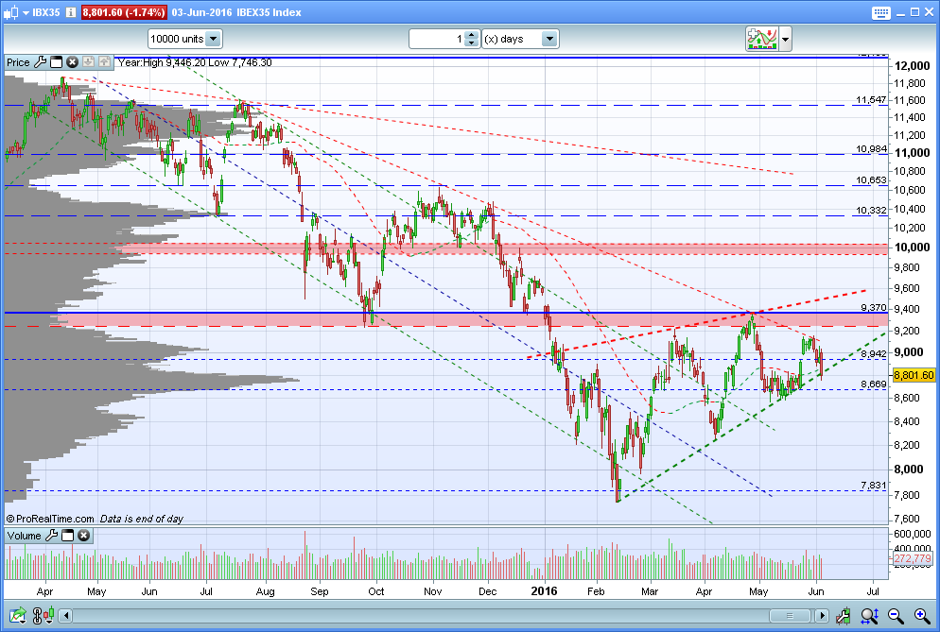Expand the indicator button dropdown arrow
This screenshot has width=940, height=632.
pos(785,39)
